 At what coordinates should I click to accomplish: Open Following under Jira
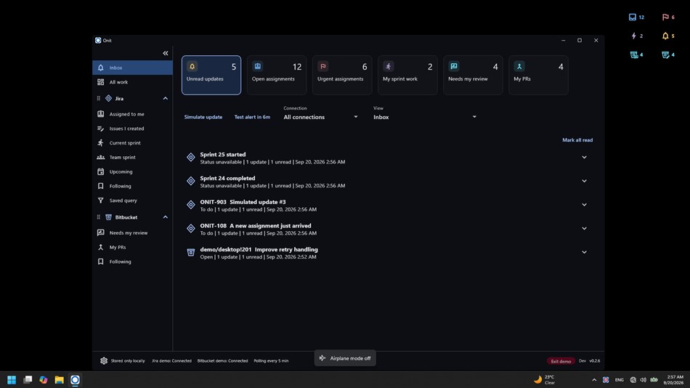[132, 186]
